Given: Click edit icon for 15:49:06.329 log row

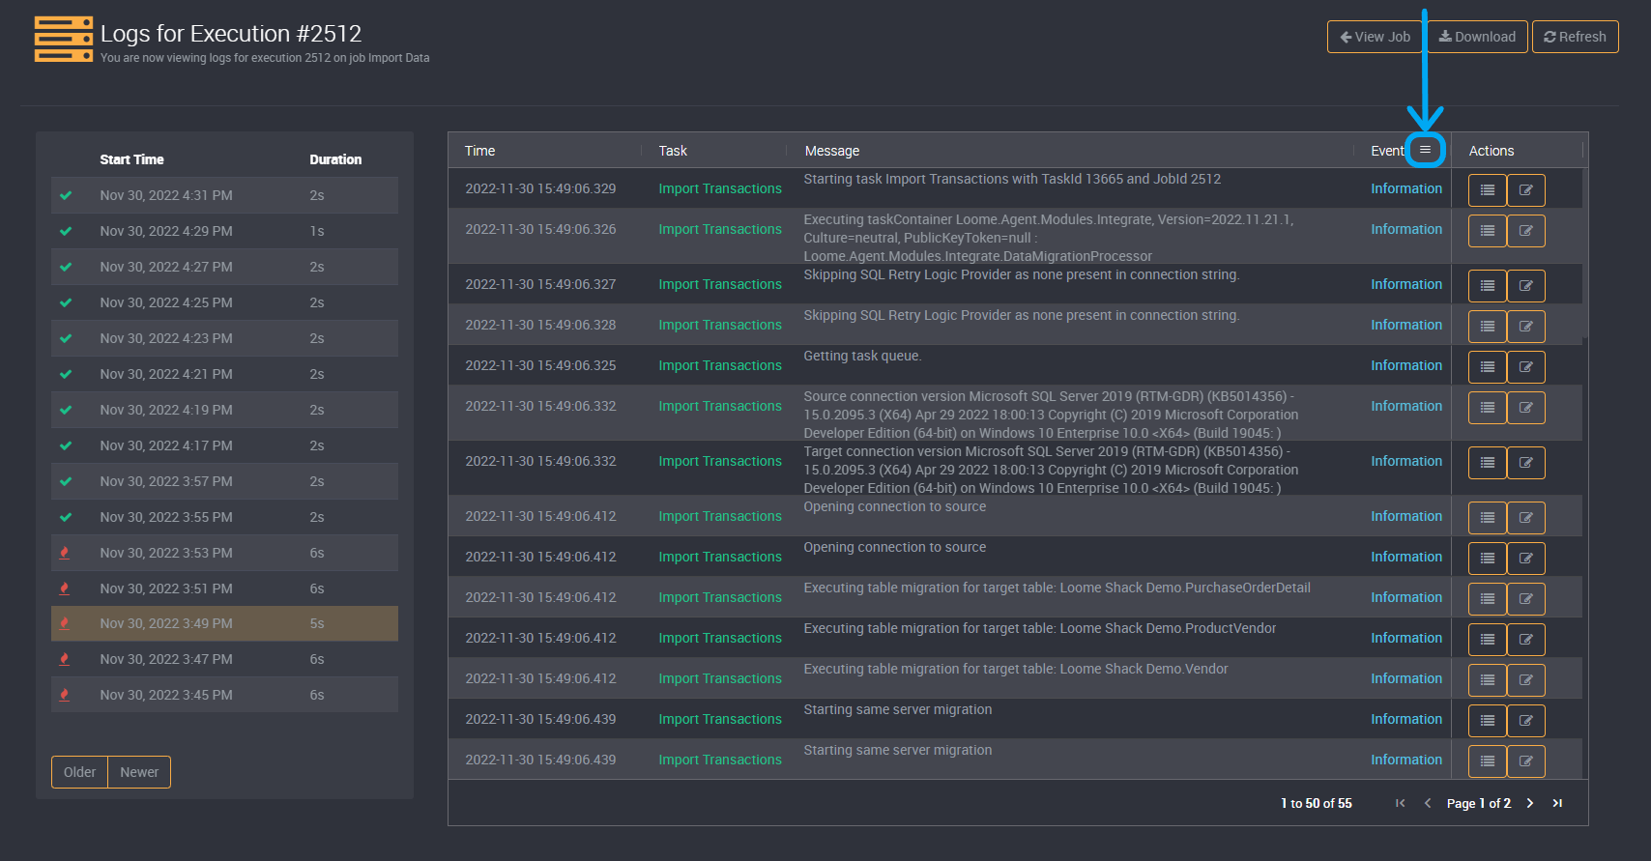Looking at the screenshot, I should tap(1525, 190).
